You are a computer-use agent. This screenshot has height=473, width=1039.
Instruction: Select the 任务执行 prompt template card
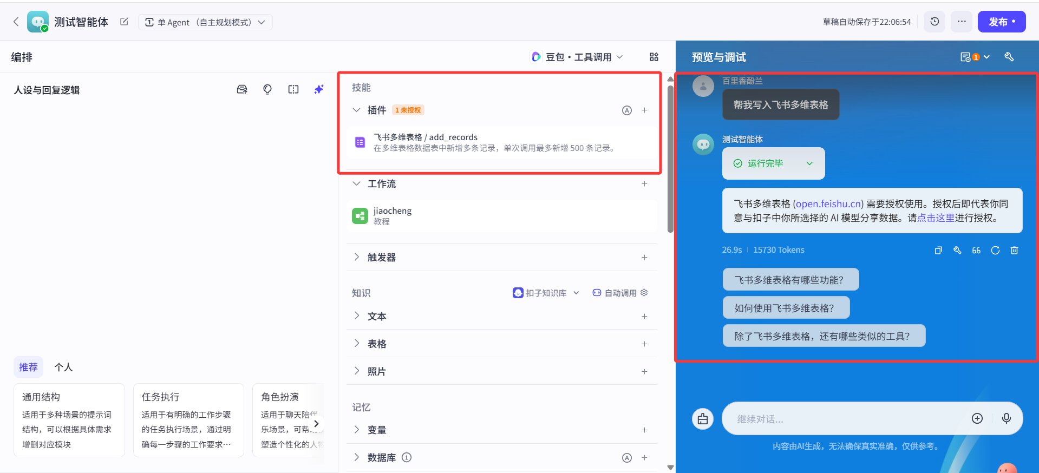click(x=188, y=420)
